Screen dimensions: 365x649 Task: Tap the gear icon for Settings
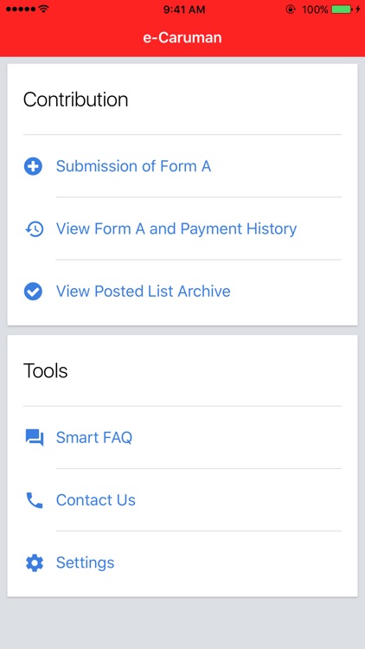coord(35,563)
